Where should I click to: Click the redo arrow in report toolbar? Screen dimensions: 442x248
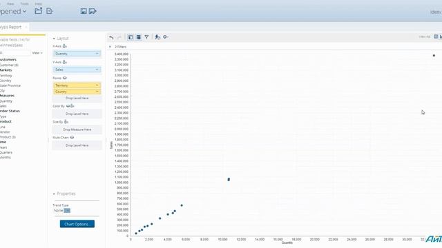point(119,37)
